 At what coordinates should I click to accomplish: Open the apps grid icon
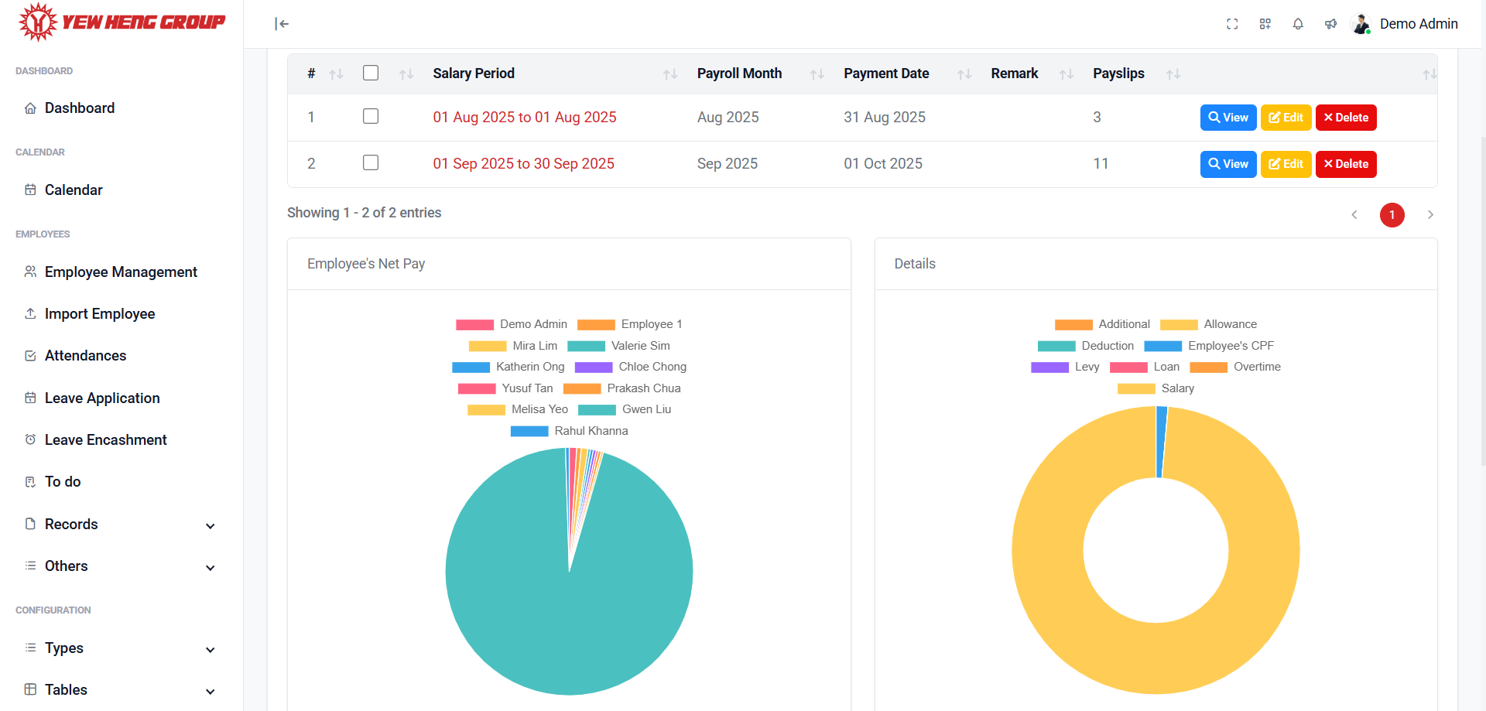click(x=1265, y=24)
